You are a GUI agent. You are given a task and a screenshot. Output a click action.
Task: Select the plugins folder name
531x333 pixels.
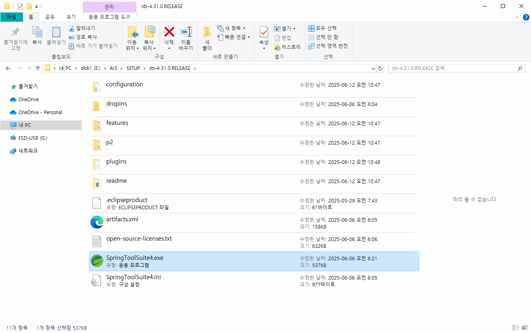pyautogui.click(x=116, y=161)
